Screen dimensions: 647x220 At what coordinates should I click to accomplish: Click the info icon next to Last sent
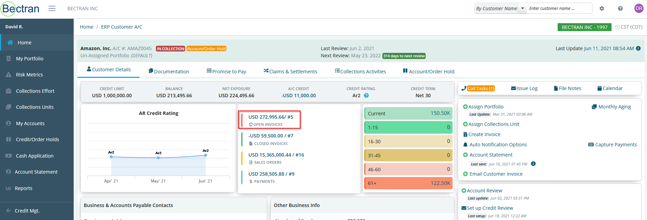click(533, 164)
